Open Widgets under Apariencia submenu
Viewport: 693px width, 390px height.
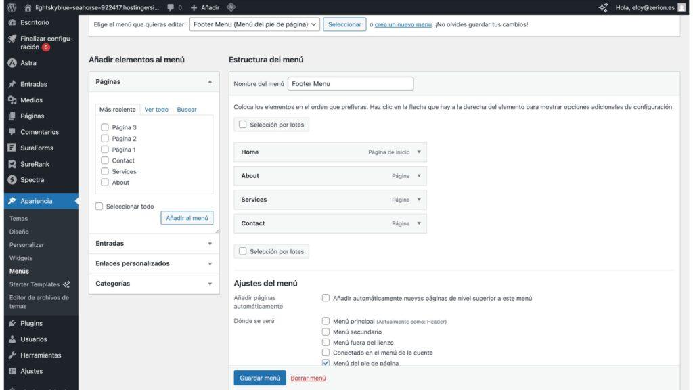pos(21,258)
